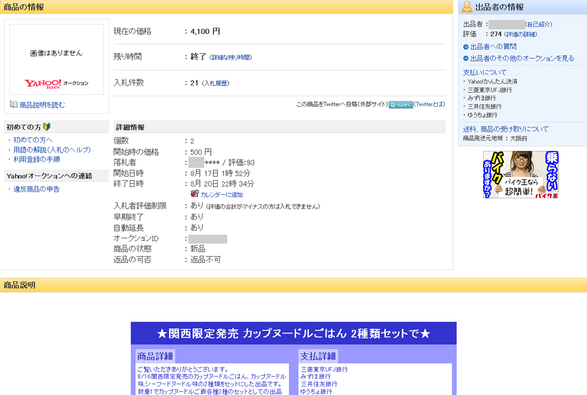The image size is (587, 395).
Task: Click the end date 8月 20日 22時 34分
Action: pyautogui.click(x=222, y=184)
